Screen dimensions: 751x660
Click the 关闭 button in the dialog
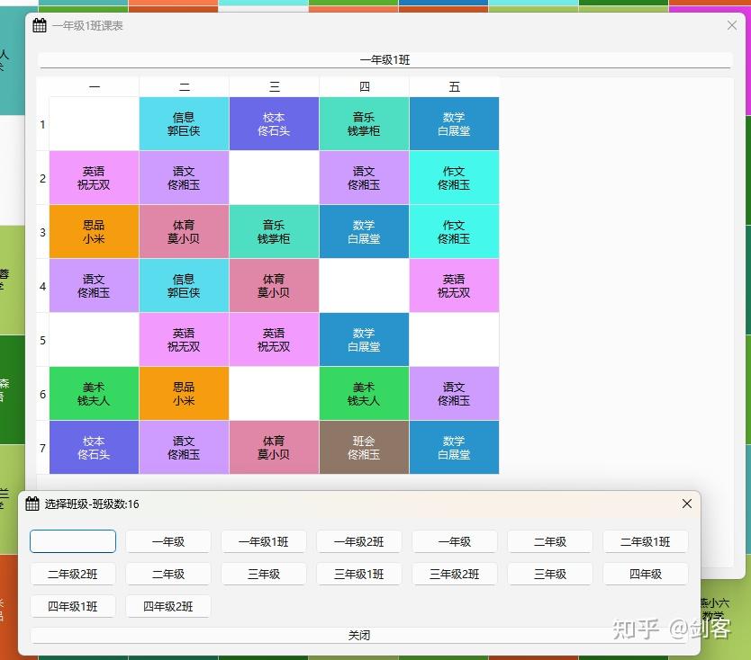358,635
